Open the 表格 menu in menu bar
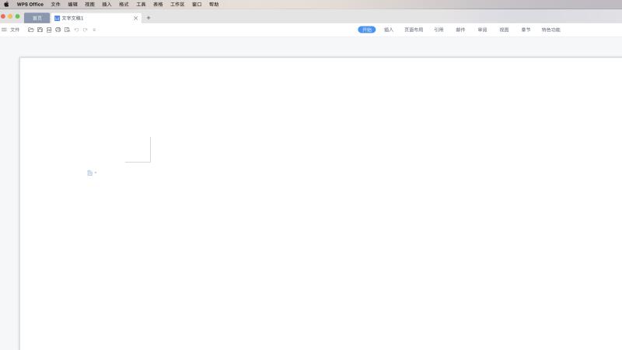Screen dimensions: 622x350 158,4
